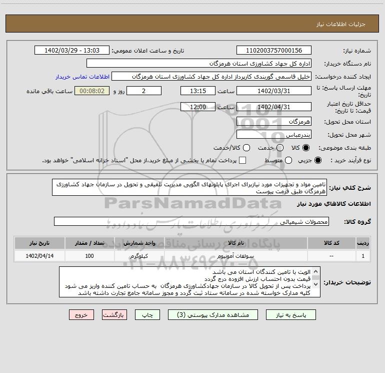Tick the اسناد خزانه اسلامی payment checkbox
This screenshot has width=385, height=373.
[242, 160]
